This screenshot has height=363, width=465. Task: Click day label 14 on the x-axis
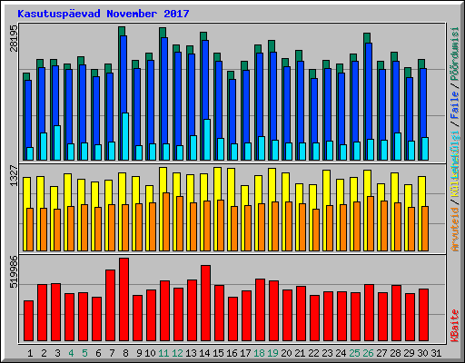pyautogui.click(x=204, y=353)
